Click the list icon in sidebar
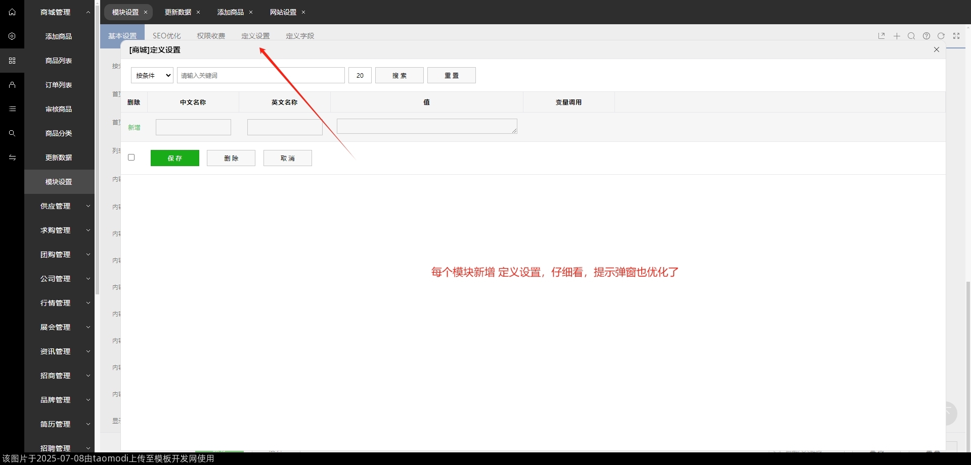971x465 pixels. (x=12, y=109)
